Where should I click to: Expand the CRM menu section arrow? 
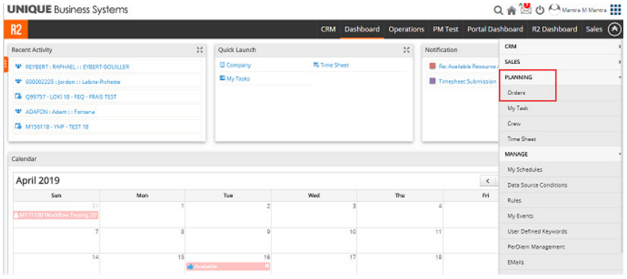click(620, 47)
